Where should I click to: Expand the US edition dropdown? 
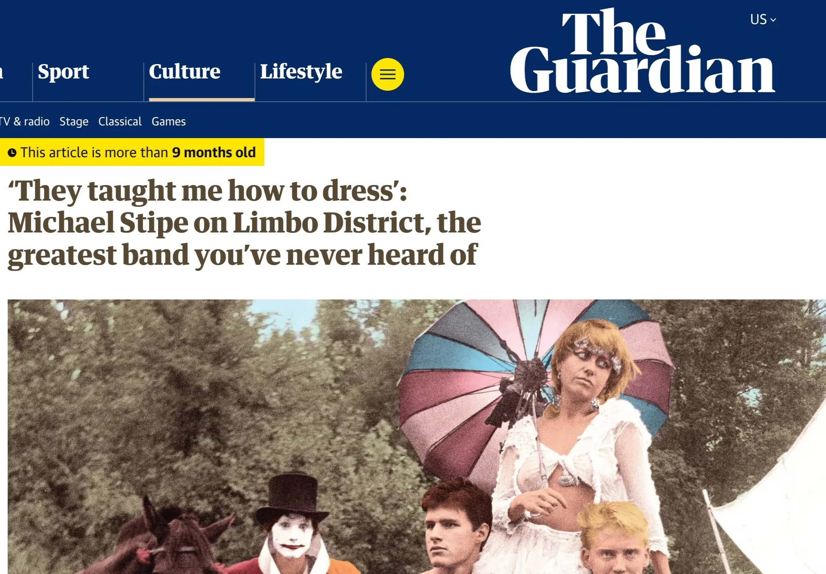coord(763,19)
